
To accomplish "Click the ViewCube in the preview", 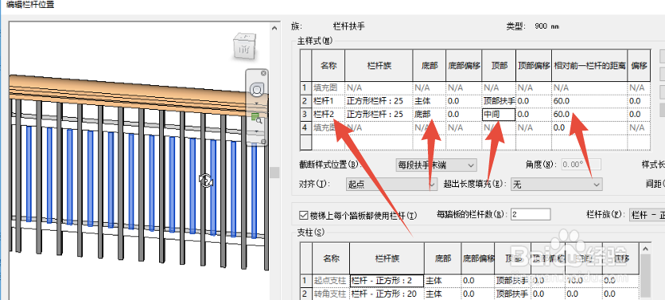I will [244, 46].
